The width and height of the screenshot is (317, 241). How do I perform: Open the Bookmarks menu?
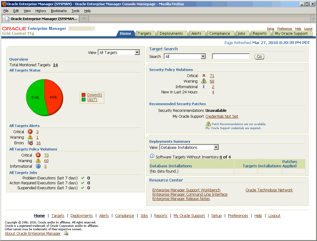coord(59,11)
